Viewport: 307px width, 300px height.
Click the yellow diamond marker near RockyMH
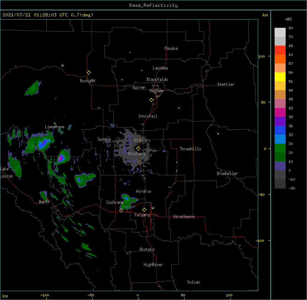pyautogui.click(x=89, y=73)
